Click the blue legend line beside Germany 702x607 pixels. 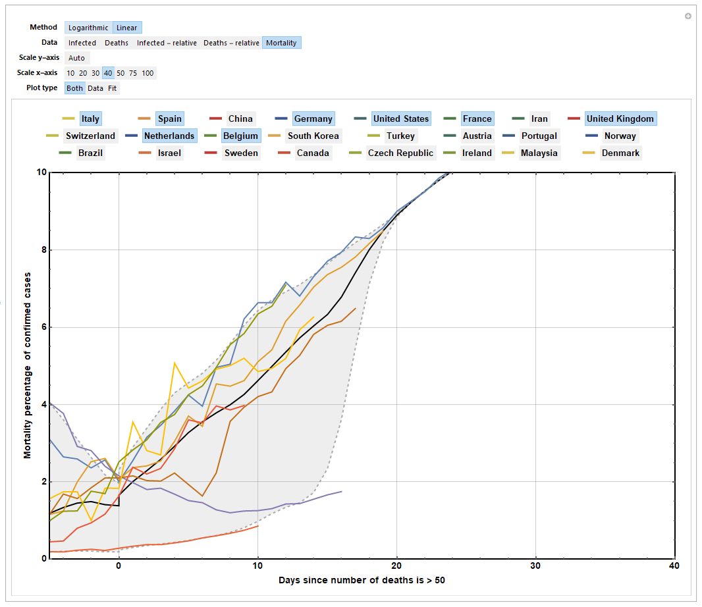coord(282,119)
